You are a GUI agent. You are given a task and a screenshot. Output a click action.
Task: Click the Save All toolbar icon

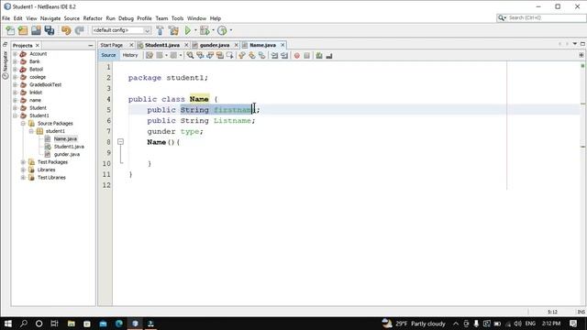click(49, 30)
